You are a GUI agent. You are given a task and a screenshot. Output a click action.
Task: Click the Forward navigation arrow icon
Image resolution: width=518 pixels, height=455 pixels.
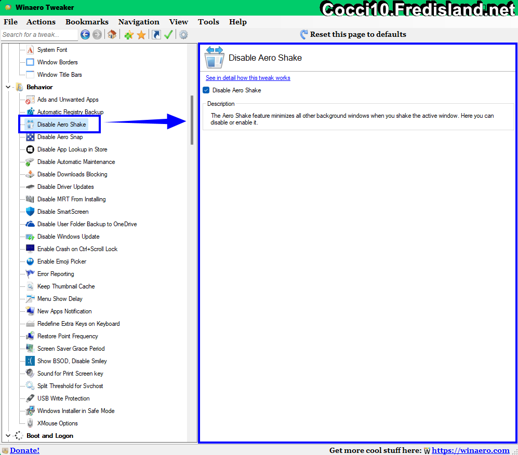click(x=97, y=34)
